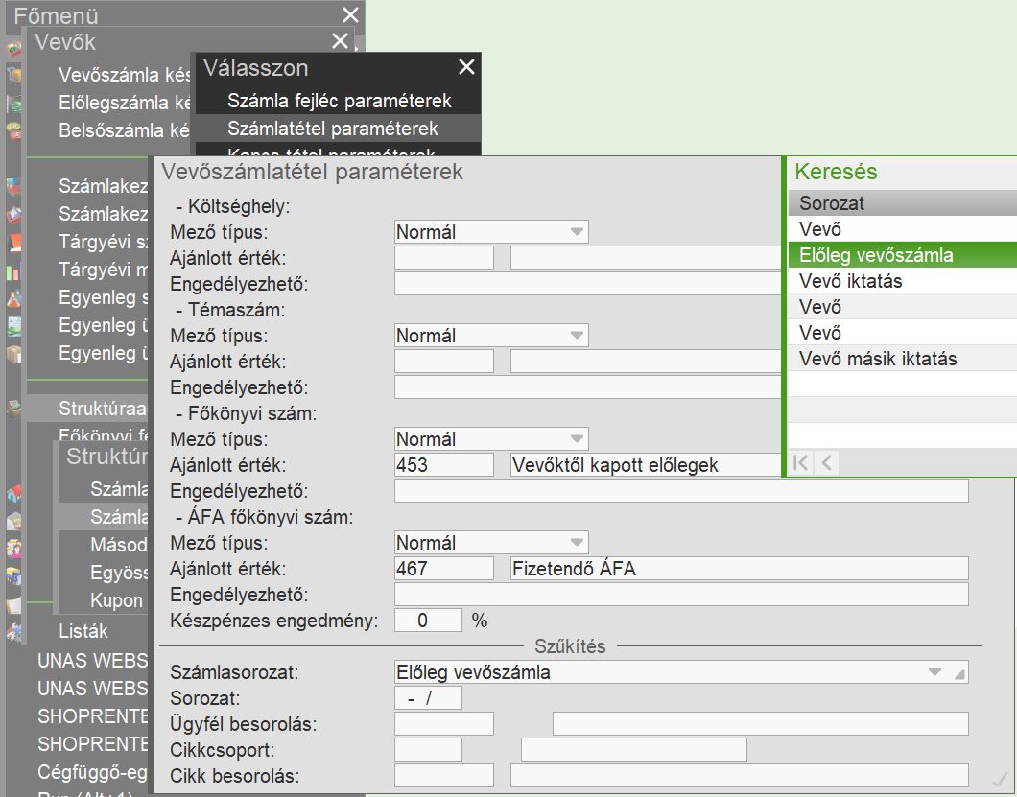Click the ÁFA főkönyvi szám Engedélyezhető field

(x=681, y=595)
